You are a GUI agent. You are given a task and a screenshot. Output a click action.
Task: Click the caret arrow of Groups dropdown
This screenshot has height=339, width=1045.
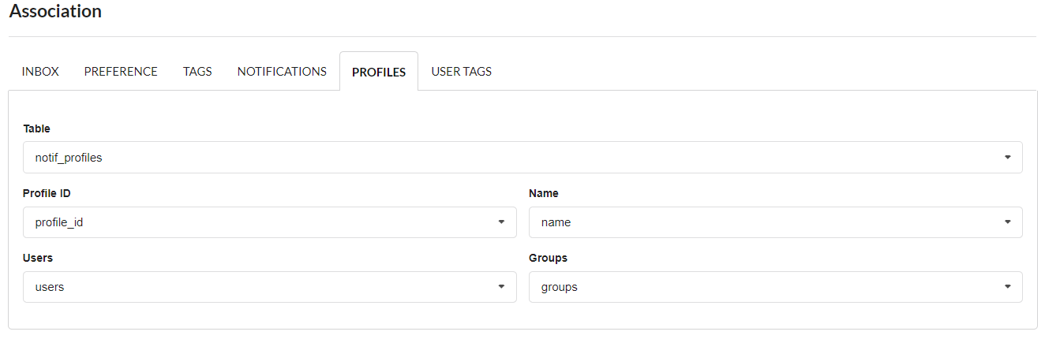(1007, 287)
